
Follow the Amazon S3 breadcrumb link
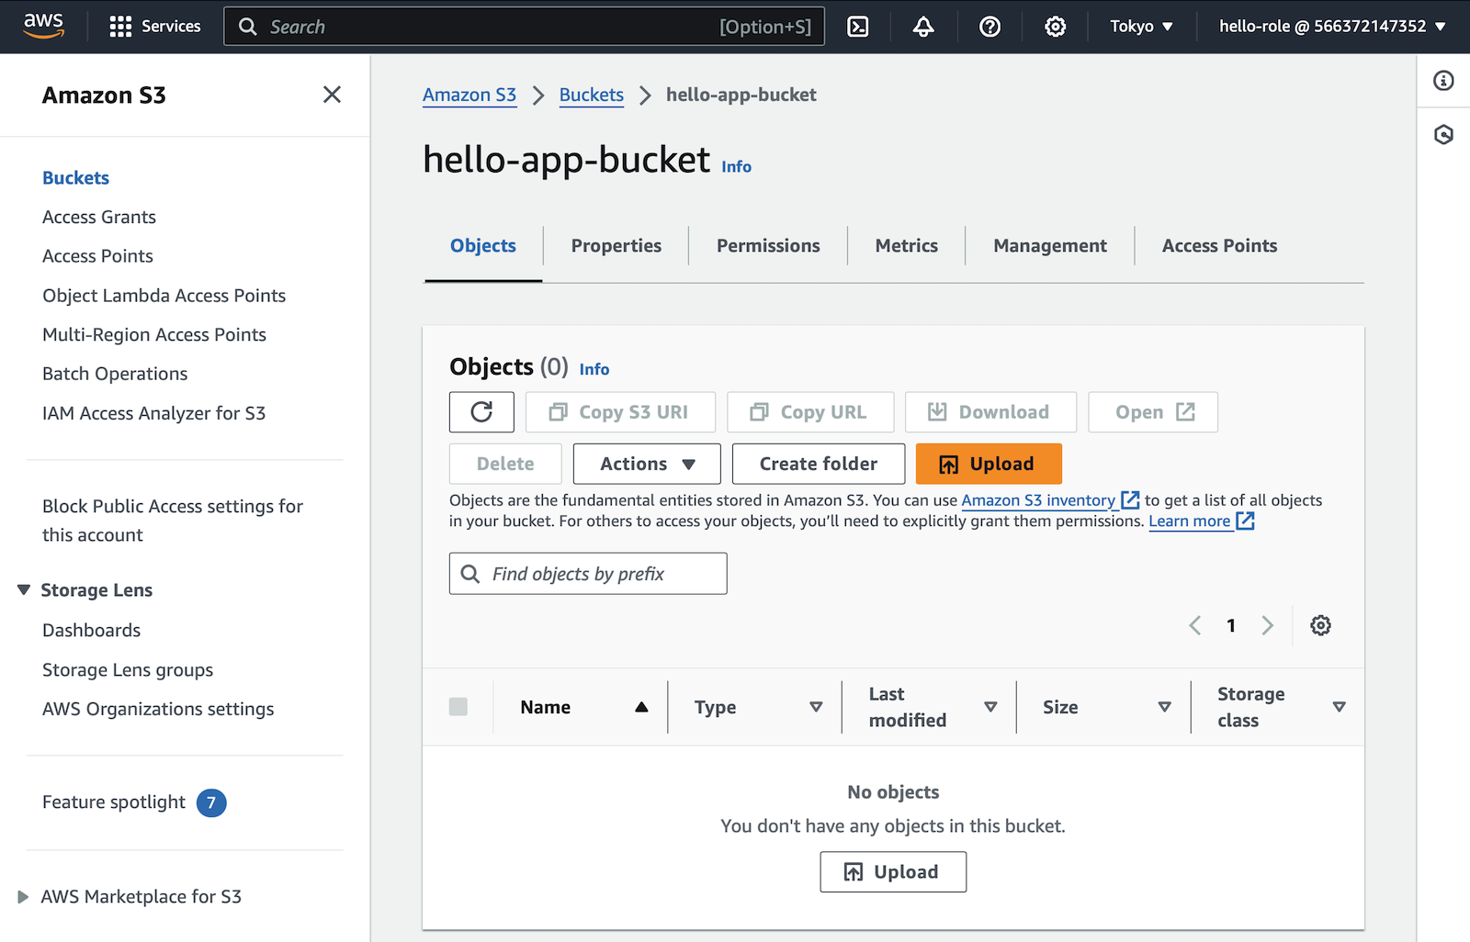click(x=469, y=95)
